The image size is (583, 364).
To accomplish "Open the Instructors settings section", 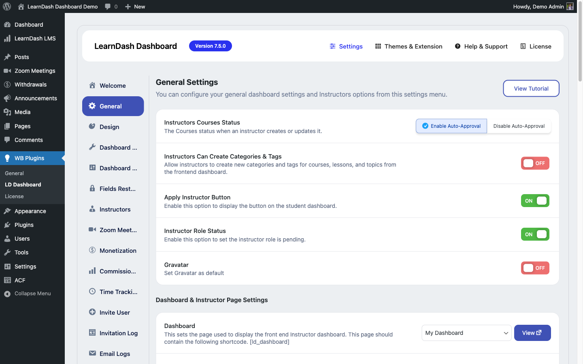I will 115,209.
